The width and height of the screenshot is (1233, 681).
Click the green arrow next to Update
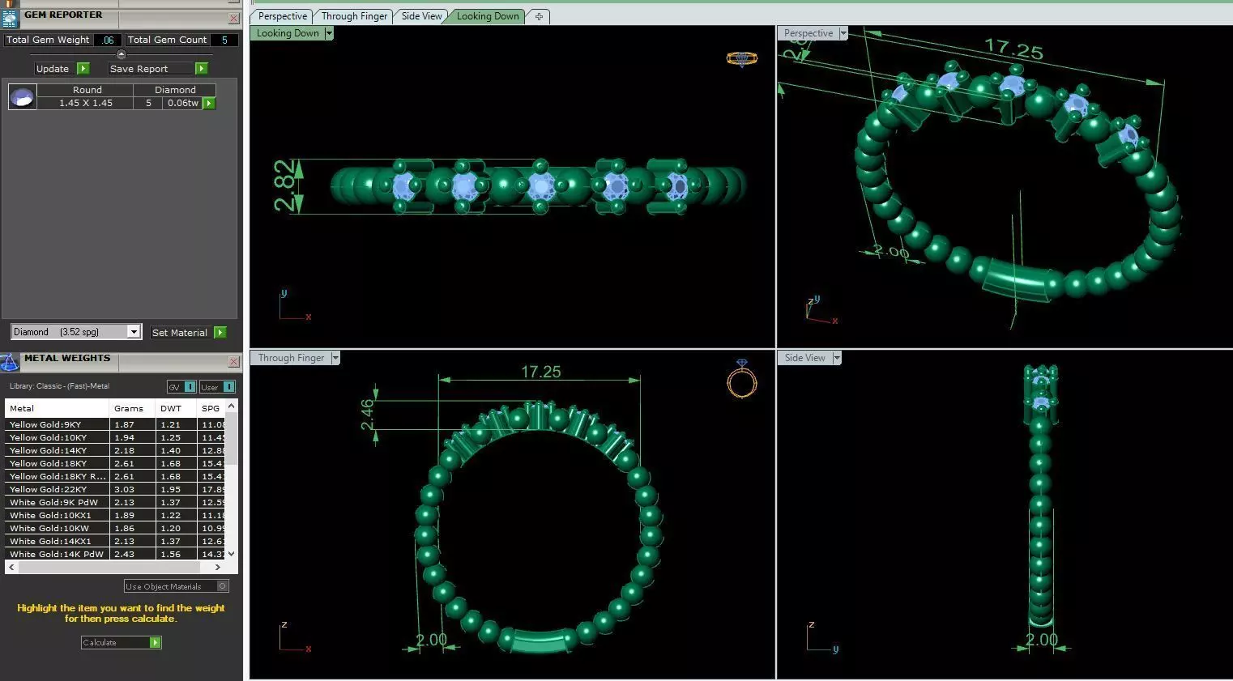pos(83,69)
